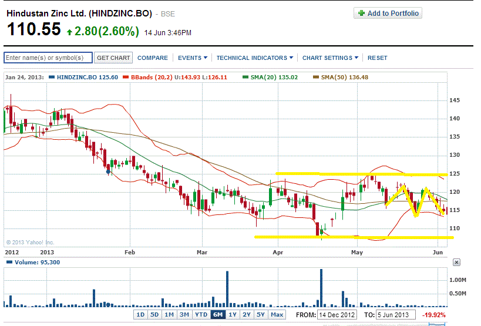
Task: Select the 5D time range tab
Action: 154,315
